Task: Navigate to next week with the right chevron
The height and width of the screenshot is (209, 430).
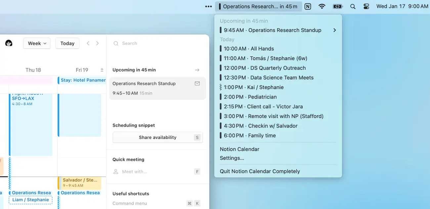Action: point(97,43)
